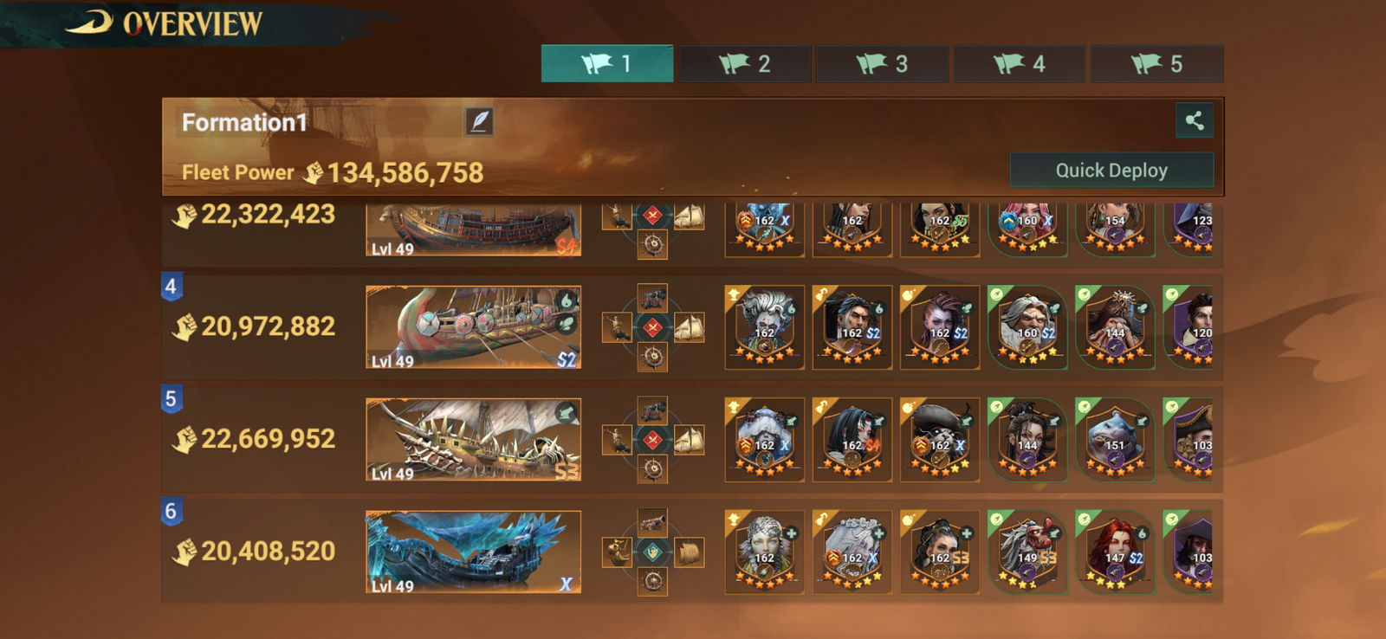Select the ship wheel slot in fleet 5
The image size is (1386, 639).
pos(653,469)
